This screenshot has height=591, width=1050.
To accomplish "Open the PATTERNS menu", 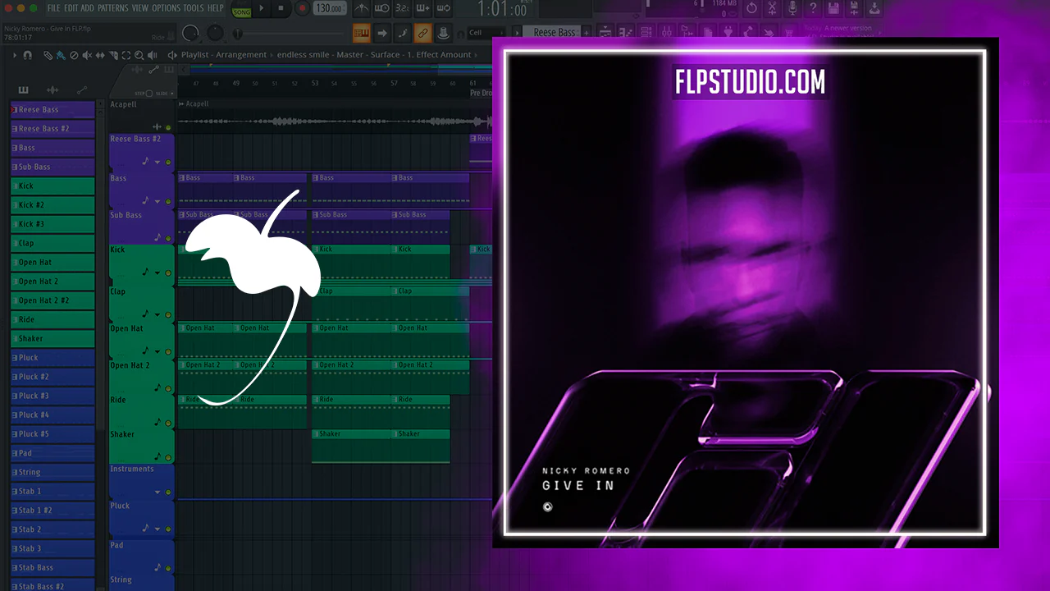I will click(x=113, y=8).
